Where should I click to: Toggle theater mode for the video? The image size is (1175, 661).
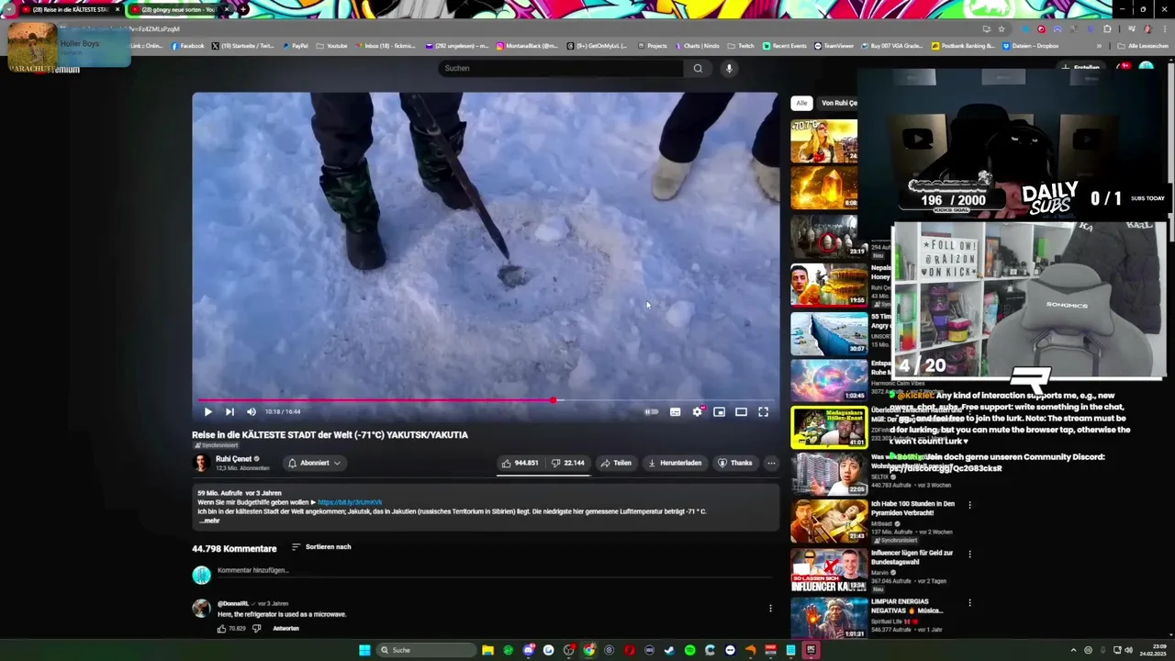[741, 412]
